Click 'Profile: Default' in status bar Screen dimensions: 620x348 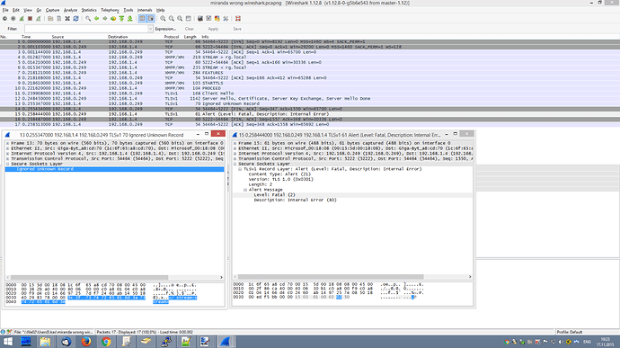[x=570, y=332]
